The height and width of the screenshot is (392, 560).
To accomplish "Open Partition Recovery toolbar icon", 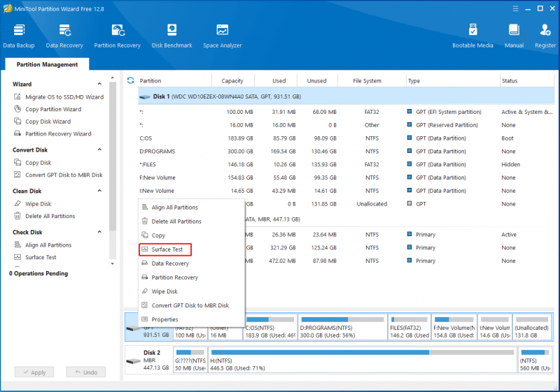I will 117,36.
